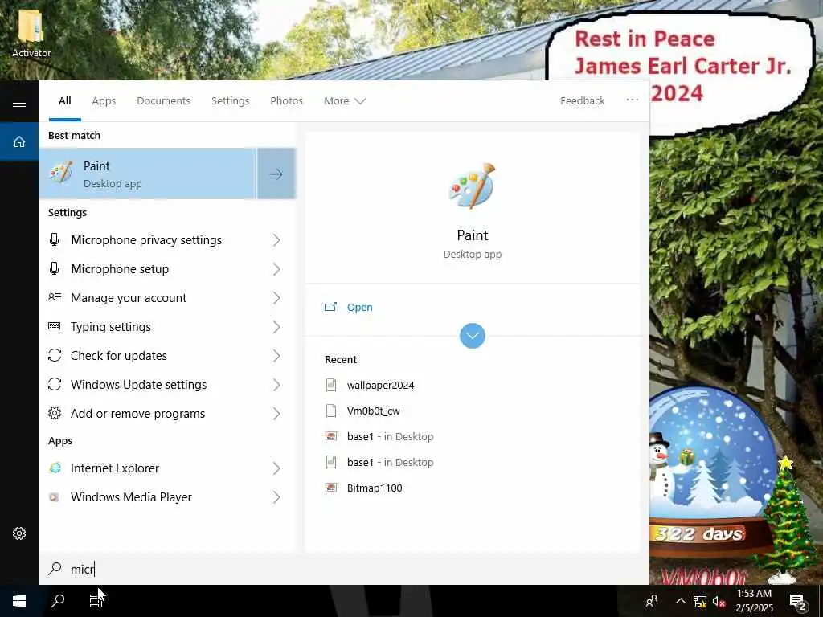The height and width of the screenshot is (617, 823).
Task: Expand Windows Update settings chevron
Action: (x=276, y=385)
